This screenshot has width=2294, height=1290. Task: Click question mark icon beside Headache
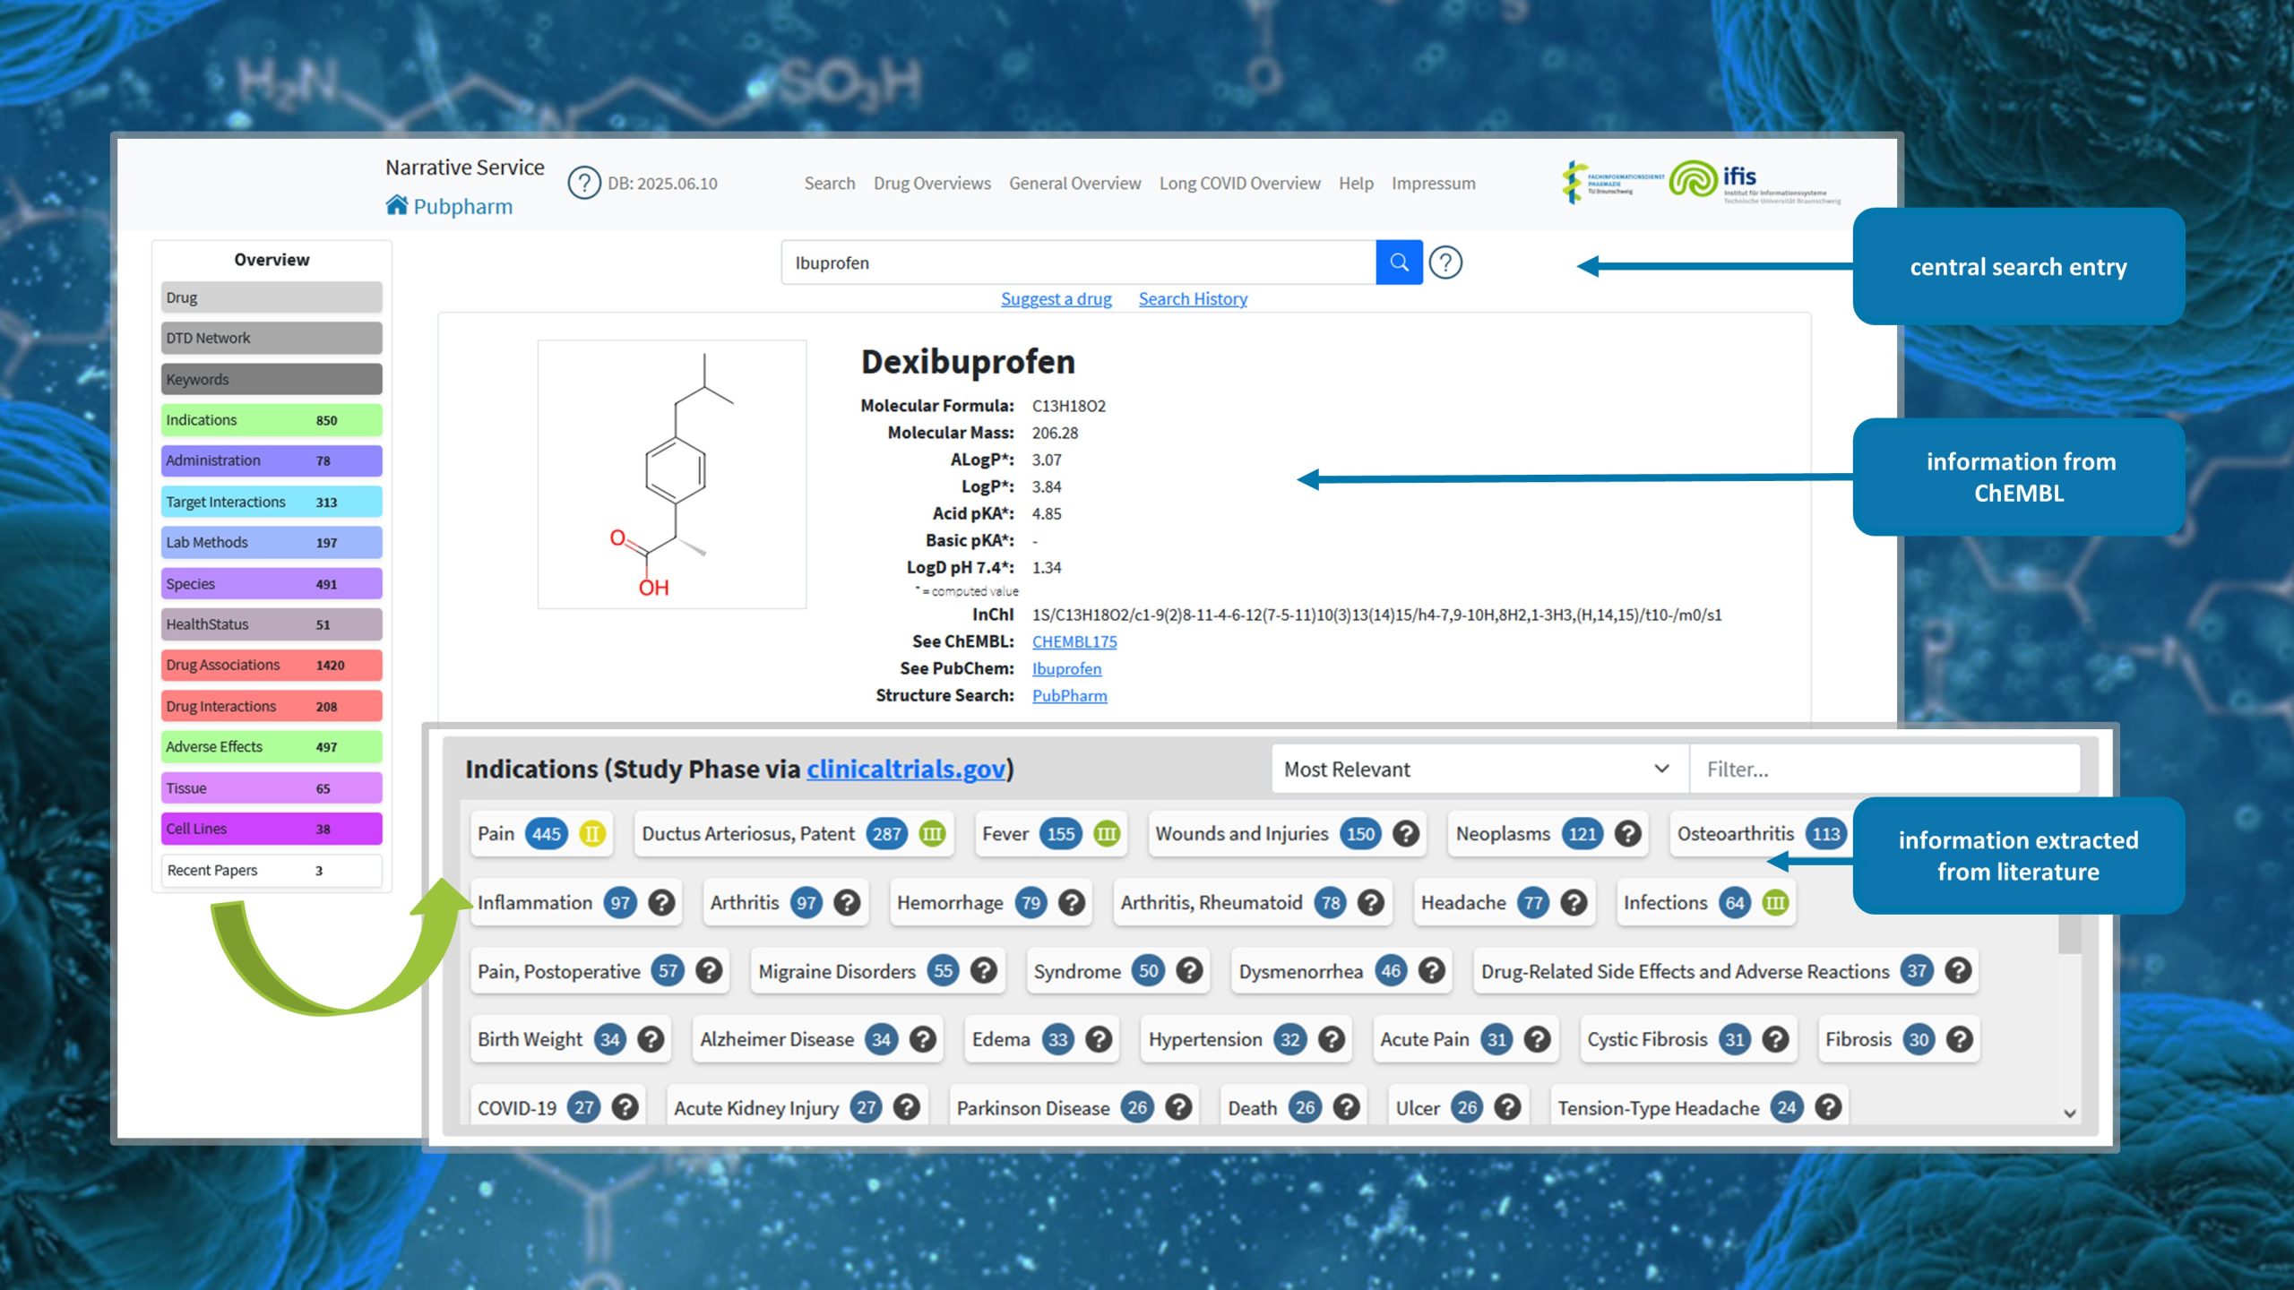click(1574, 902)
